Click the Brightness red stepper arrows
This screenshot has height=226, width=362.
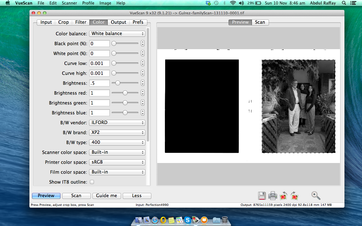143,93
